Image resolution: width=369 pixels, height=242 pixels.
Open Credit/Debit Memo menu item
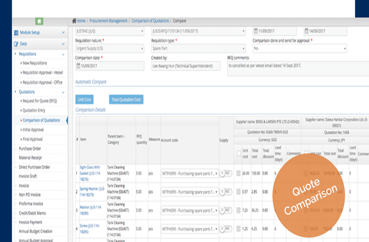(x=33, y=213)
